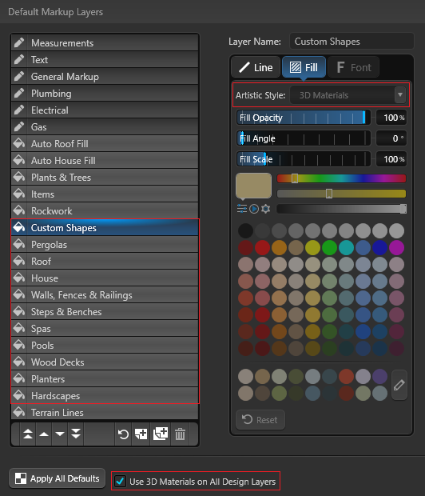Click the fill bucket icon on the House row
Image resolution: width=425 pixels, height=496 pixels.
tap(19, 278)
